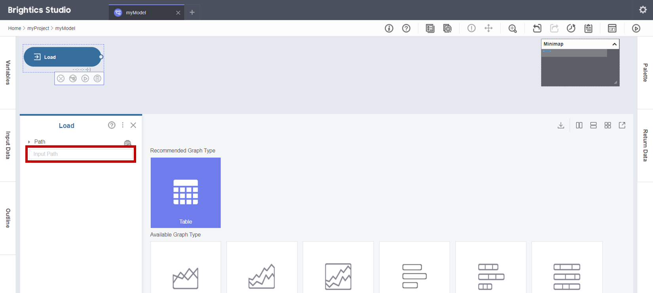
Task: Click the Minimap viewport area
Action: click(574, 53)
